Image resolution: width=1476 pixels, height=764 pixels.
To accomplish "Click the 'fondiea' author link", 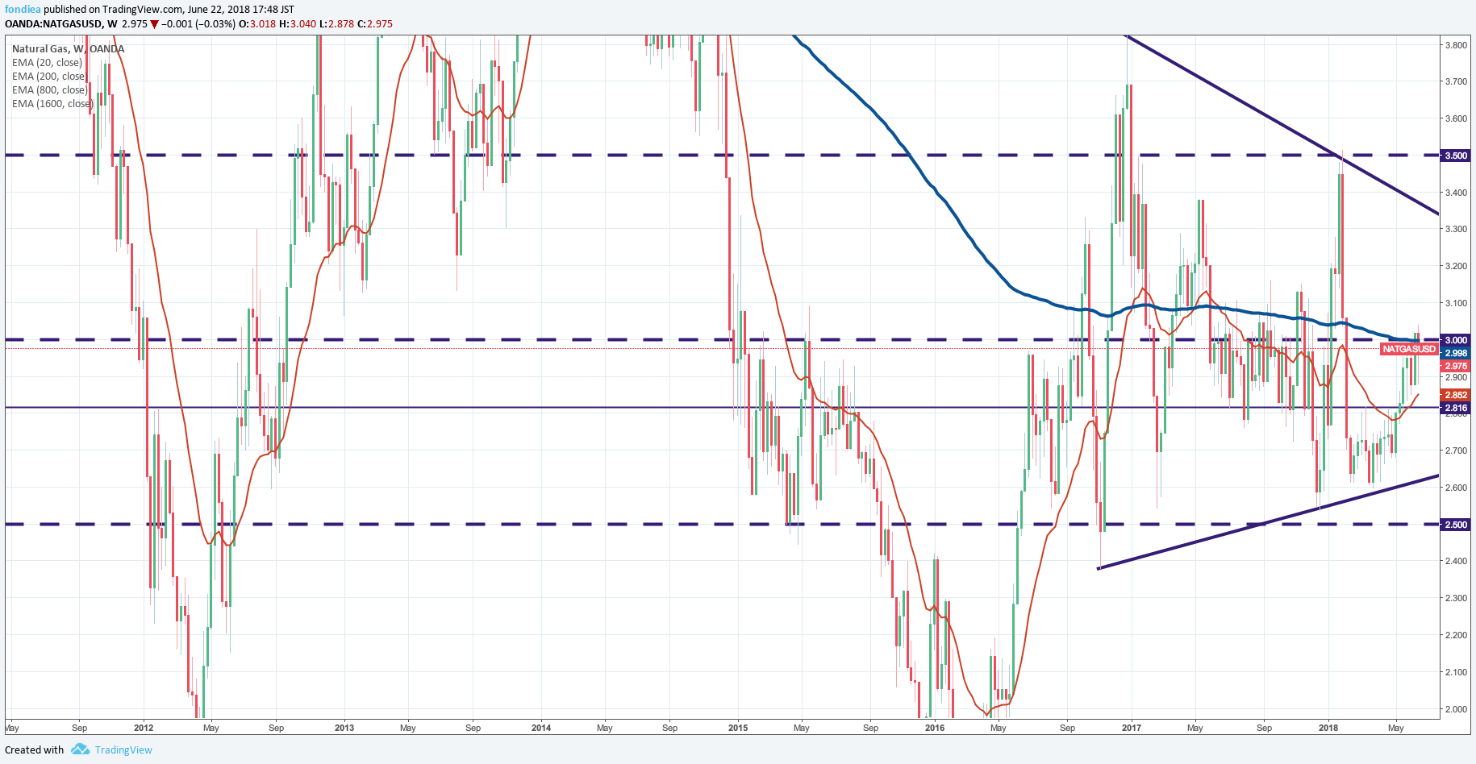I will [23, 9].
